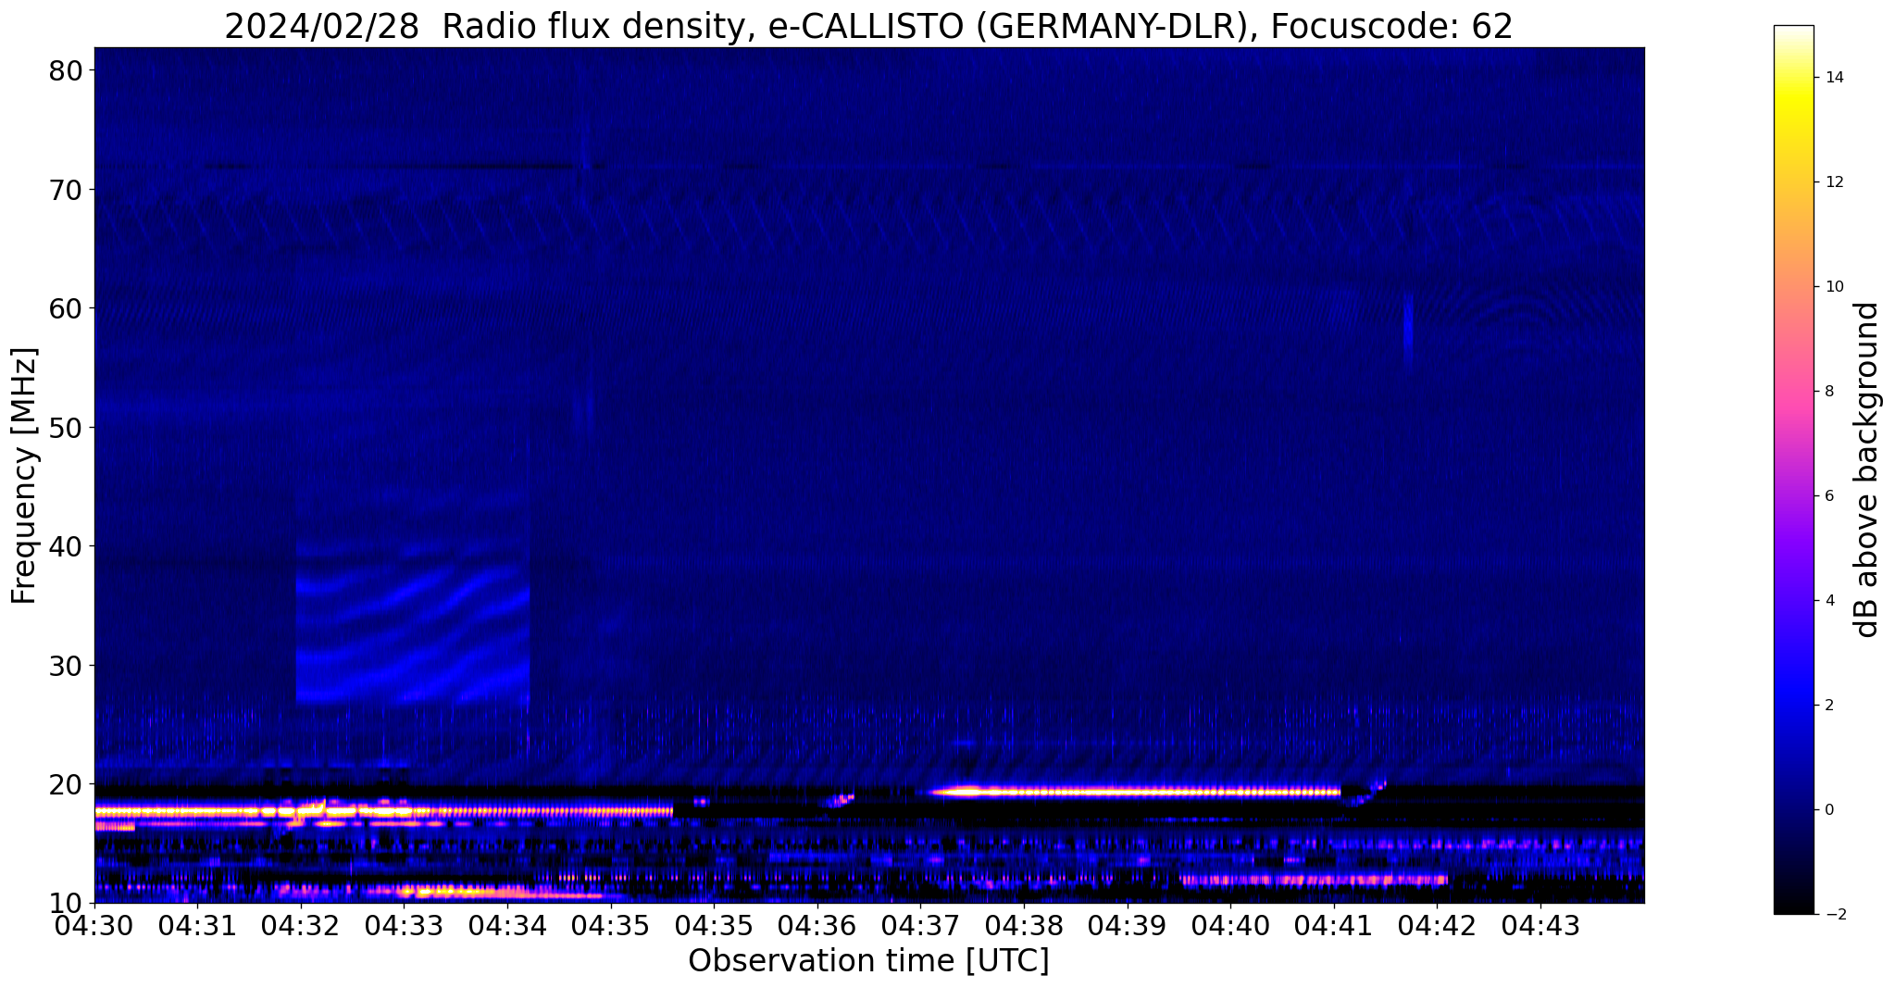This screenshot has width=1895, height=988.
Task: Click the 14 label on the colorbar
Action: click(x=1833, y=78)
